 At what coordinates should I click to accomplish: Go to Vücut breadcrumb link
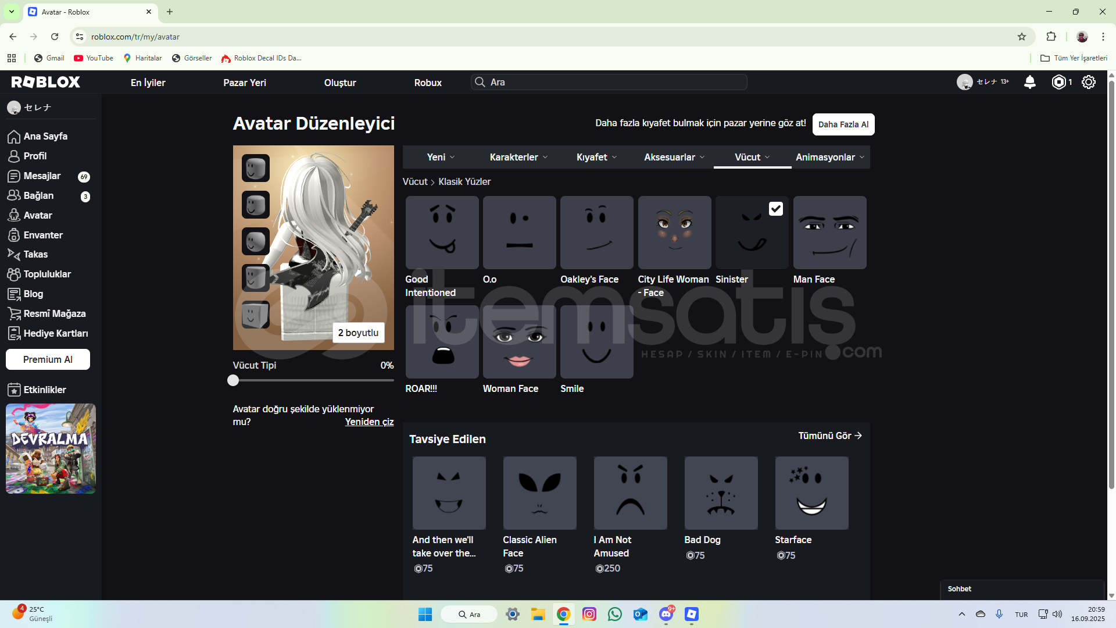click(x=415, y=181)
